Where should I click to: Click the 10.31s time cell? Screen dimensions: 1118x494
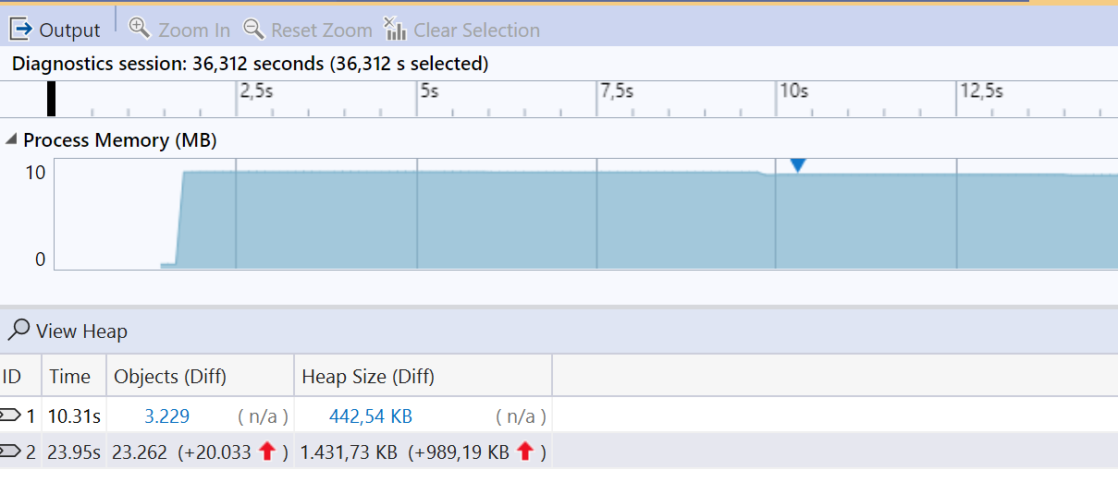[x=74, y=416]
